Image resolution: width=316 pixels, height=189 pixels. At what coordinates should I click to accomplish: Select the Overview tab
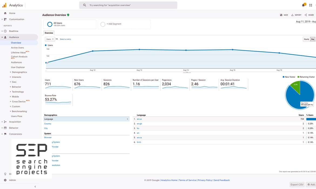(x=49, y=33)
